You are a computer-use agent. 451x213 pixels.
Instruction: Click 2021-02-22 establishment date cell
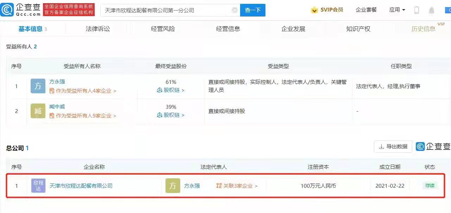390,186
